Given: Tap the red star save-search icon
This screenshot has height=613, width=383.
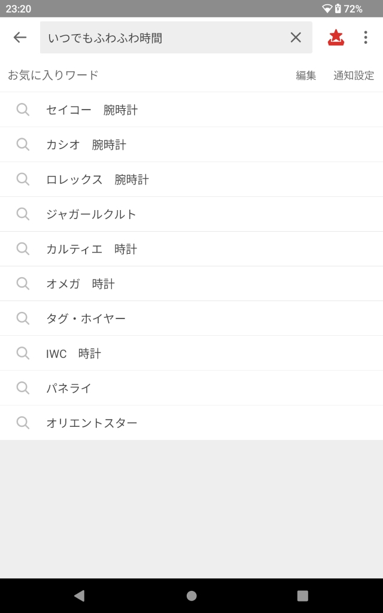Looking at the screenshot, I should pyautogui.click(x=336, y=37).
